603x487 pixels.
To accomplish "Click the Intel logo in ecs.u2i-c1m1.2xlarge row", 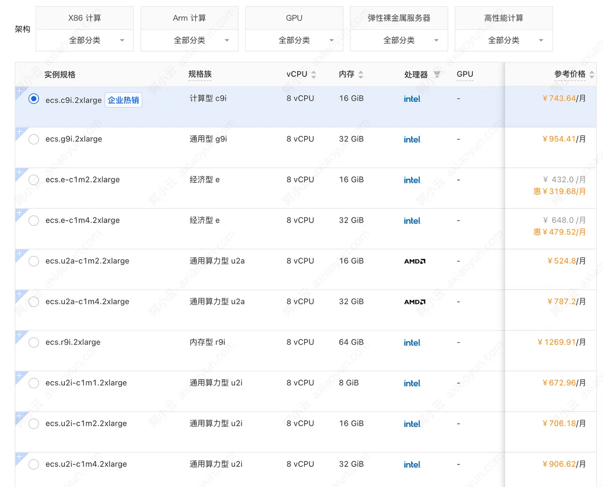I will 412,383.
